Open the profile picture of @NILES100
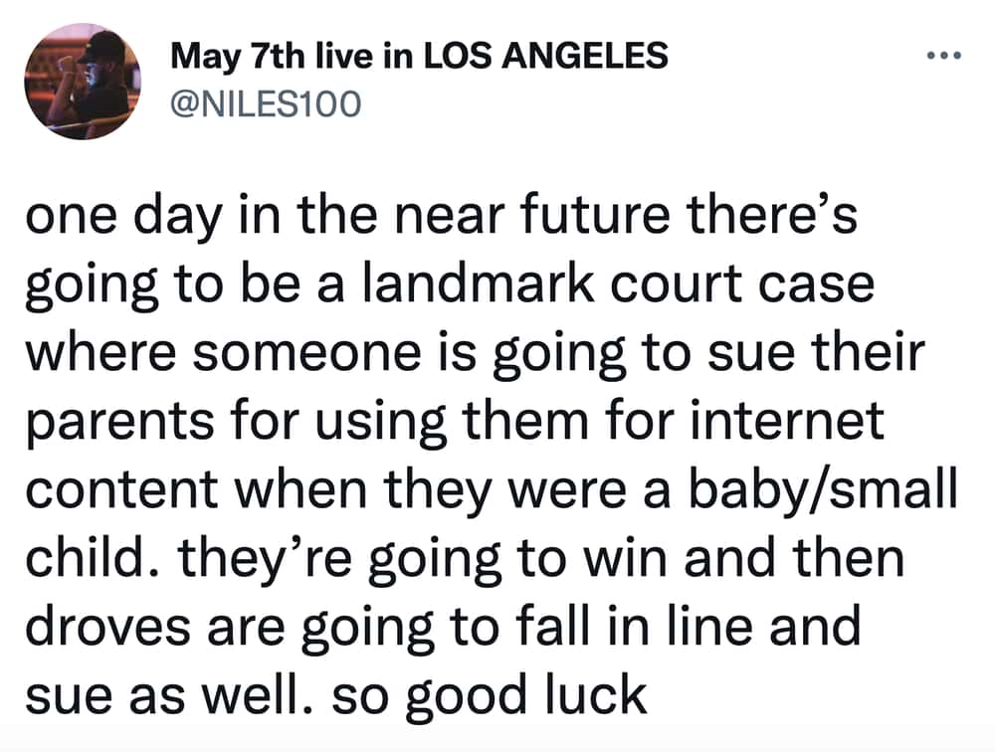 click(x=83, y=82)
